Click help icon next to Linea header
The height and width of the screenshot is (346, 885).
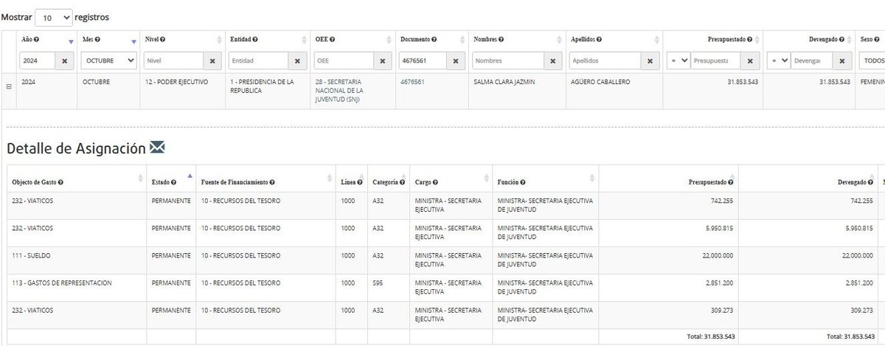(x=359, y=182)
